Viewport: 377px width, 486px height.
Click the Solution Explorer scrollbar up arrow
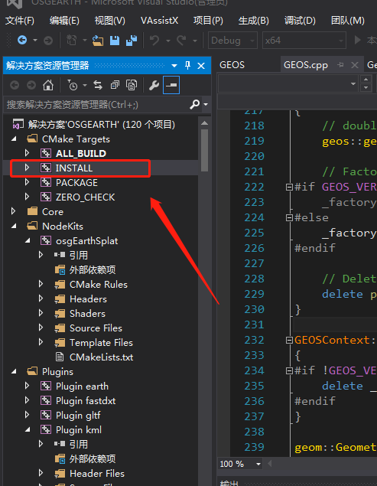(204, 123)
